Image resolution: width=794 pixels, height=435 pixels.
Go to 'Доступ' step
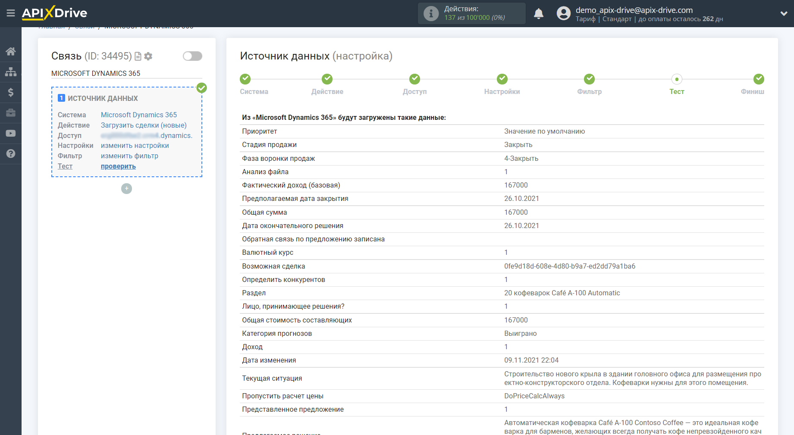click(x=415, y=79)
